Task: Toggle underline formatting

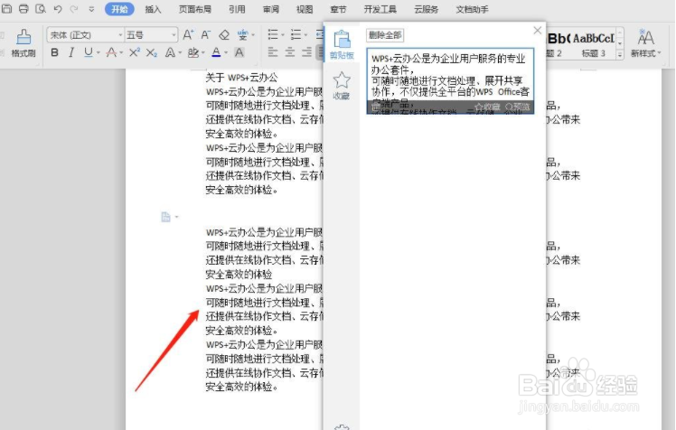Action: click(88, 52)
